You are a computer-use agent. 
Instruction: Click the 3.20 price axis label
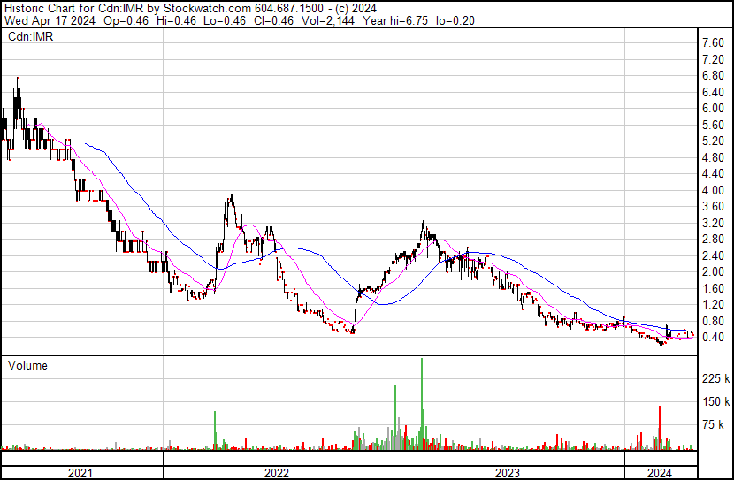click(x=713, y=223)
